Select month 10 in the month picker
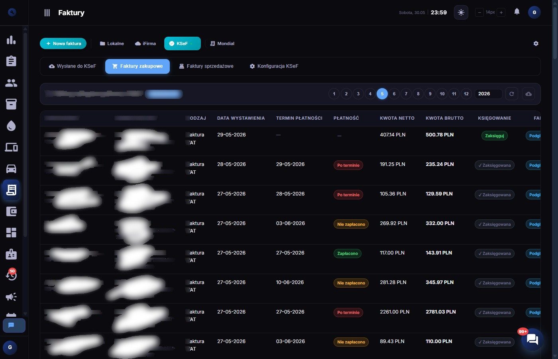The image size is (558, 359). [442, 94]
